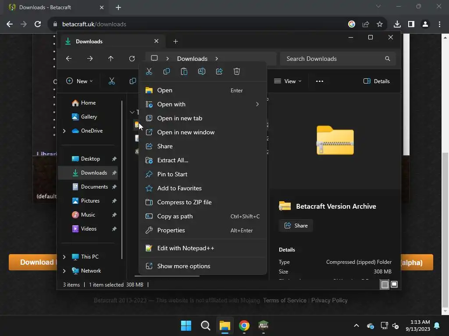Viewport: 449px width, 336px height.
Task: Go back in File Explorer
Action: click(x=69, y=59)
